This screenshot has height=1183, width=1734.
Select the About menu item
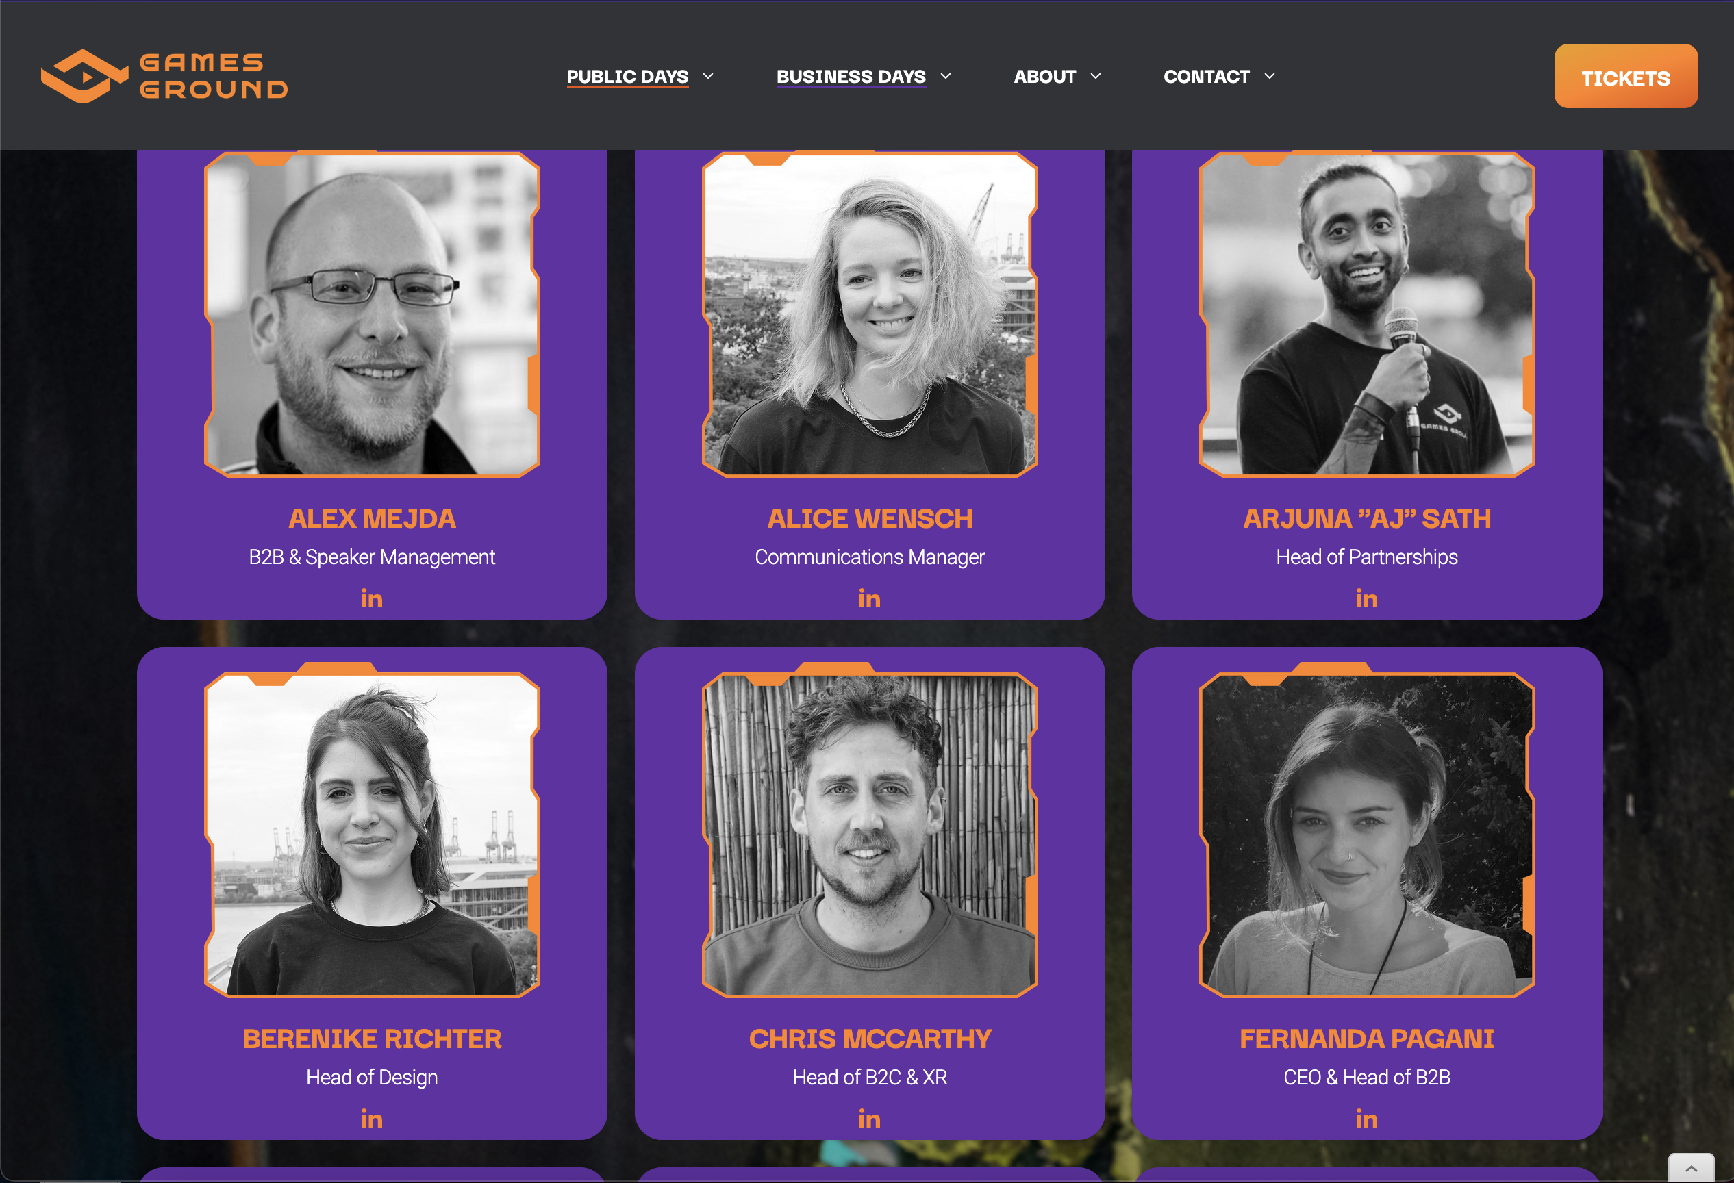[x=1044, y=77]
